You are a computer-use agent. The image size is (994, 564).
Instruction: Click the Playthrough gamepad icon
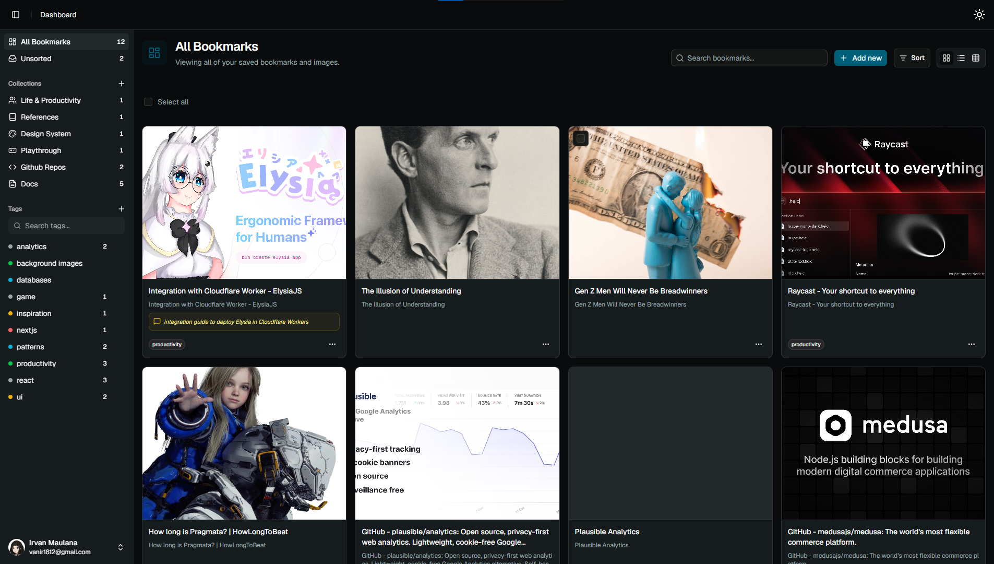pyautogui.click(x=13, y=150)
